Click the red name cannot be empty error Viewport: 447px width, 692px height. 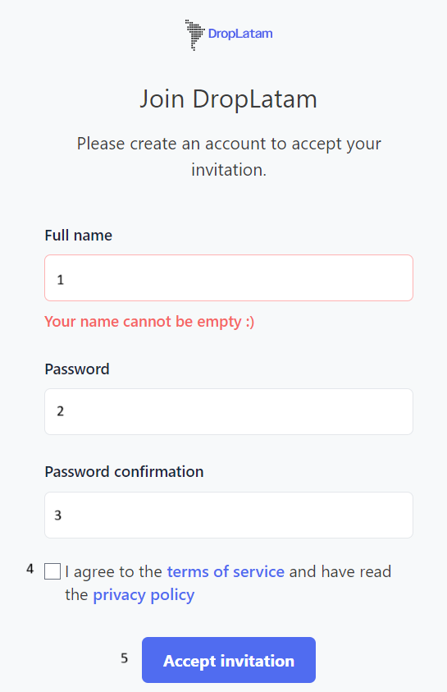tap(149, 322)
